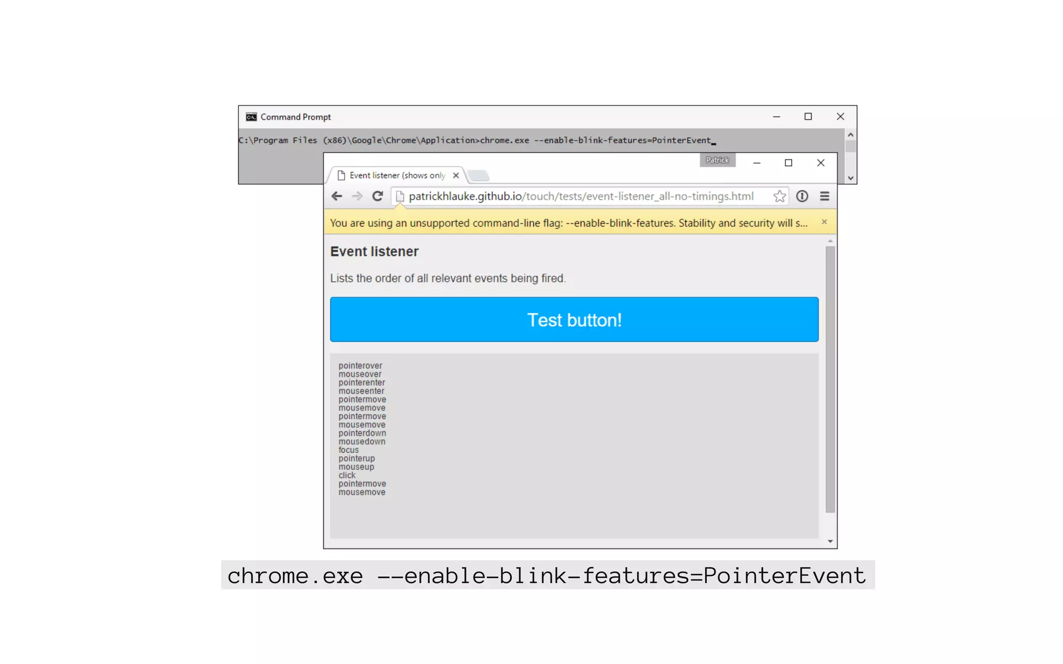Go back using Chrome back arrow
The width and height of the screenshot is (1063, 664).
tap(336, 196)
